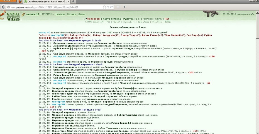
Task: Open Чат menu item
Action: (x=167, y=19)
